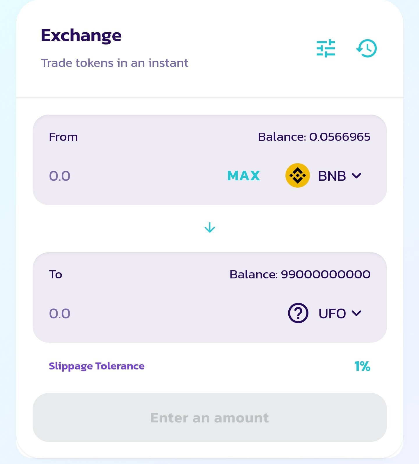This screenshot has height=464, width=419.
Task: Expand the BNB token dropdown chevron
Action: coord(356,175)
